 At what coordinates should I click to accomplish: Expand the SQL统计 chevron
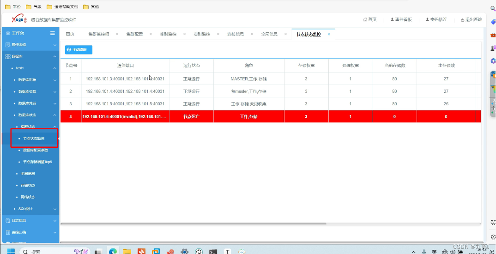pos(54,209)
